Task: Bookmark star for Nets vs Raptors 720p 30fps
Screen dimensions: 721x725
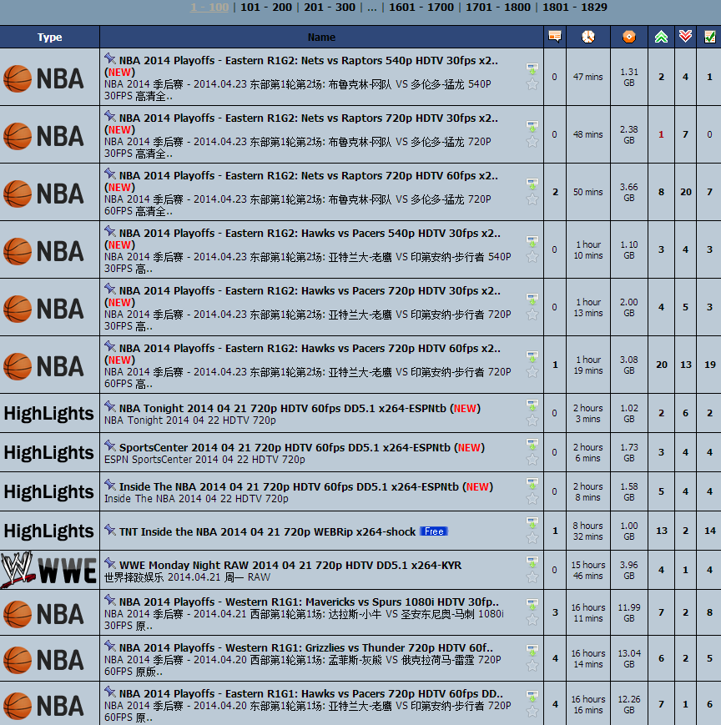Action: [532, 142]
